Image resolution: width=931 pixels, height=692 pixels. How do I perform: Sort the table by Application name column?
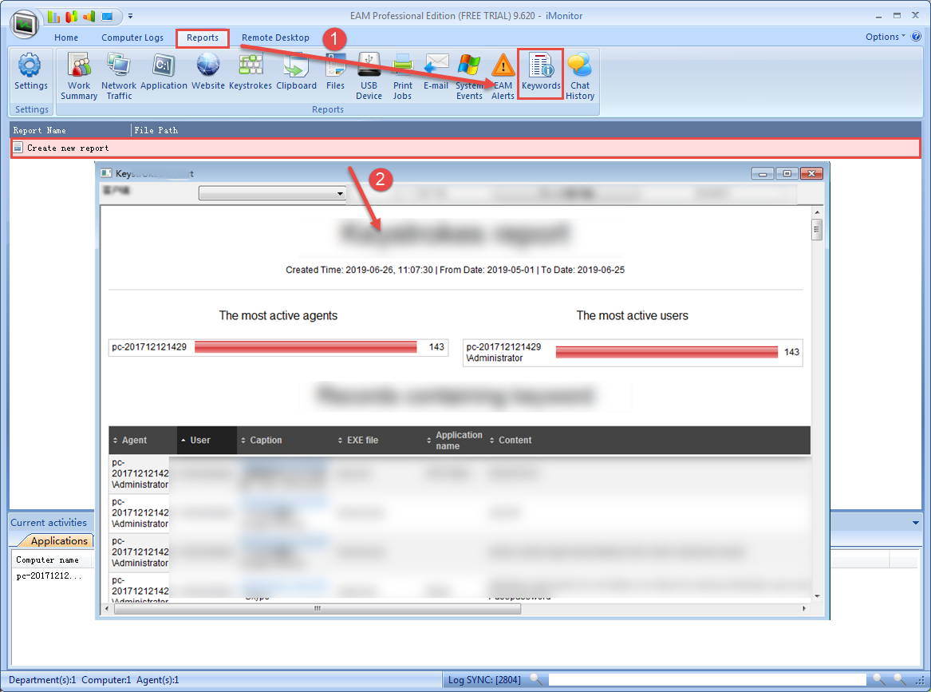click(455, 440)
